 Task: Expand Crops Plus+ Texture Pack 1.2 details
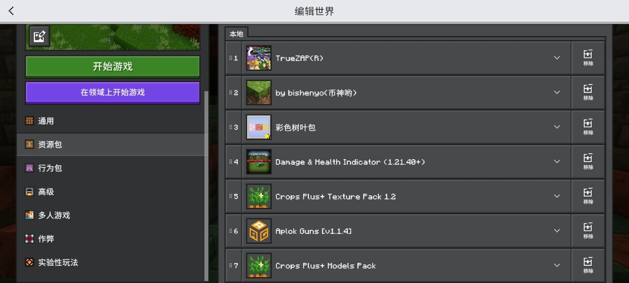[x=557, y=196]
